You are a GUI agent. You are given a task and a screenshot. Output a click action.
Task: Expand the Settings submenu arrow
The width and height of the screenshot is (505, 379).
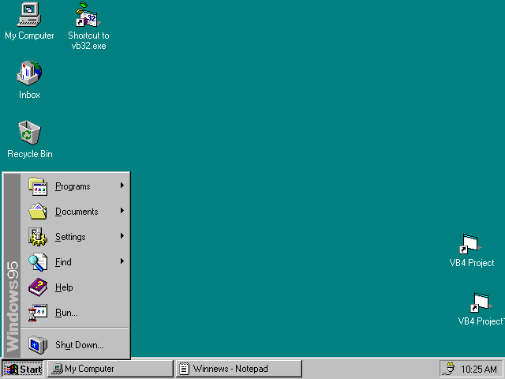pyautogui.click(x=122, y=237)
